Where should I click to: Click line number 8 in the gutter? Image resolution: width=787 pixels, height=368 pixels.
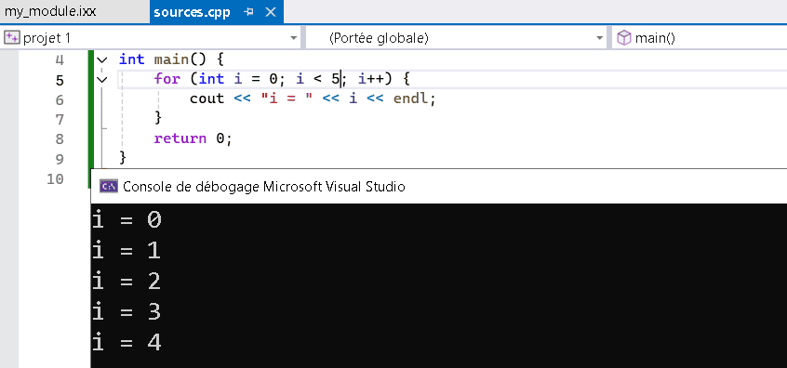tap(60, 138)
